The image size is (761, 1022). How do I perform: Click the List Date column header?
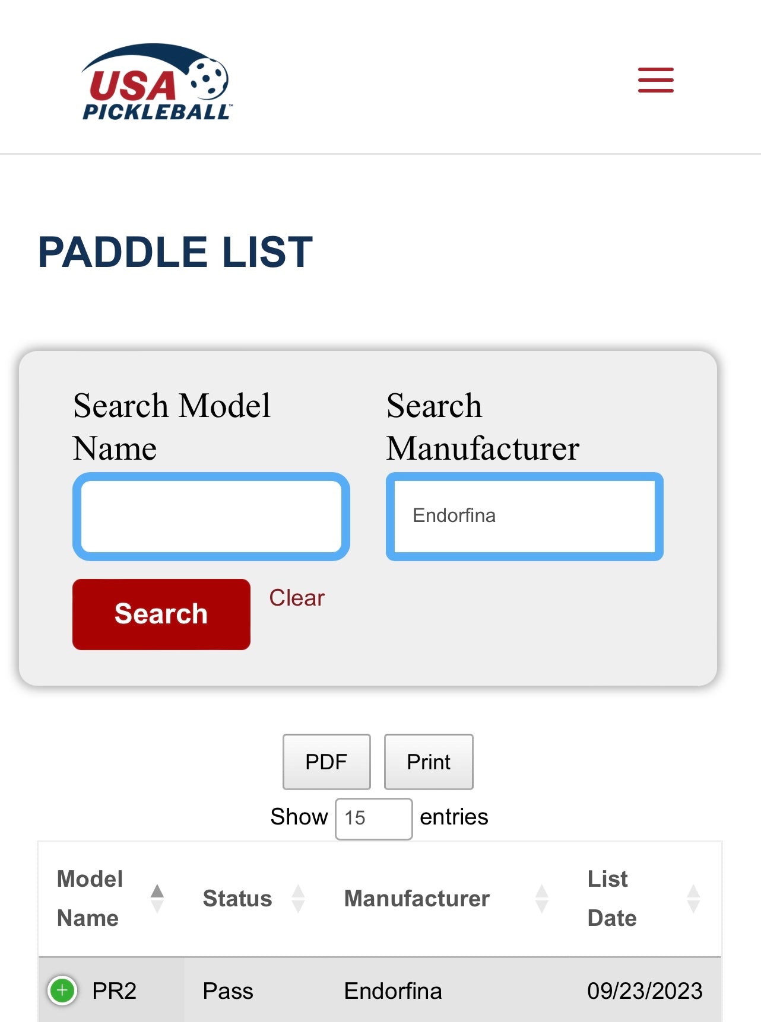tap(611, 898)
